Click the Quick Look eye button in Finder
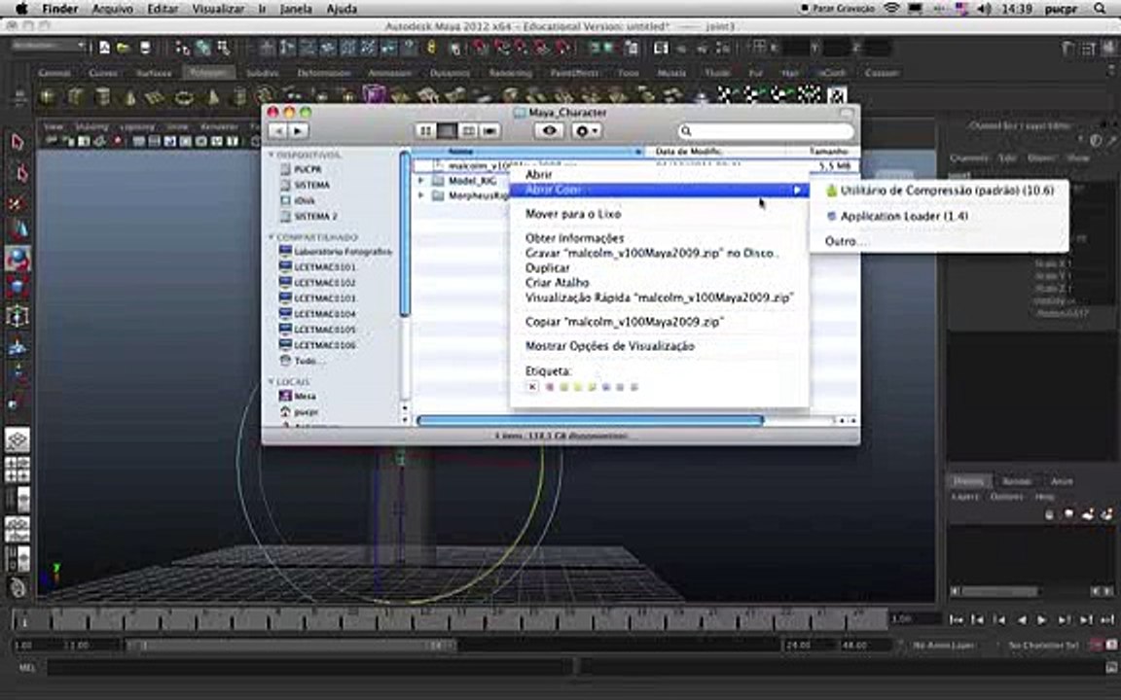This screenshot has height=700, width=1121. [549, 130]
